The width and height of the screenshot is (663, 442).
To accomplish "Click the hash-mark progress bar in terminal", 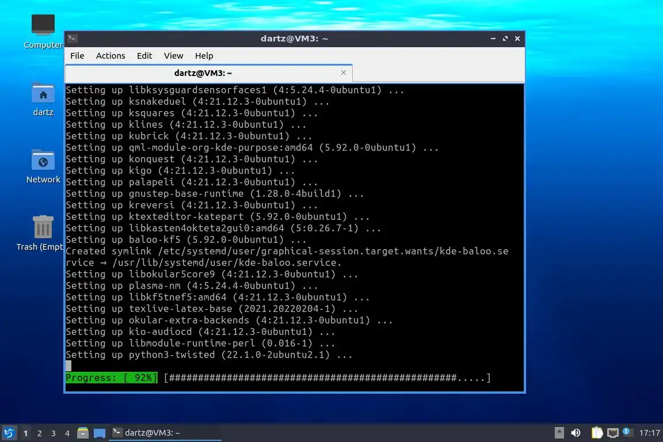I will coord(327,378).
